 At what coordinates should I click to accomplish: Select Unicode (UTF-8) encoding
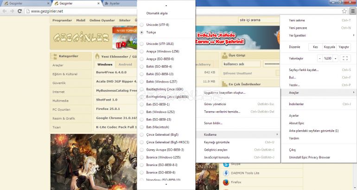click(x=158, y=25)
